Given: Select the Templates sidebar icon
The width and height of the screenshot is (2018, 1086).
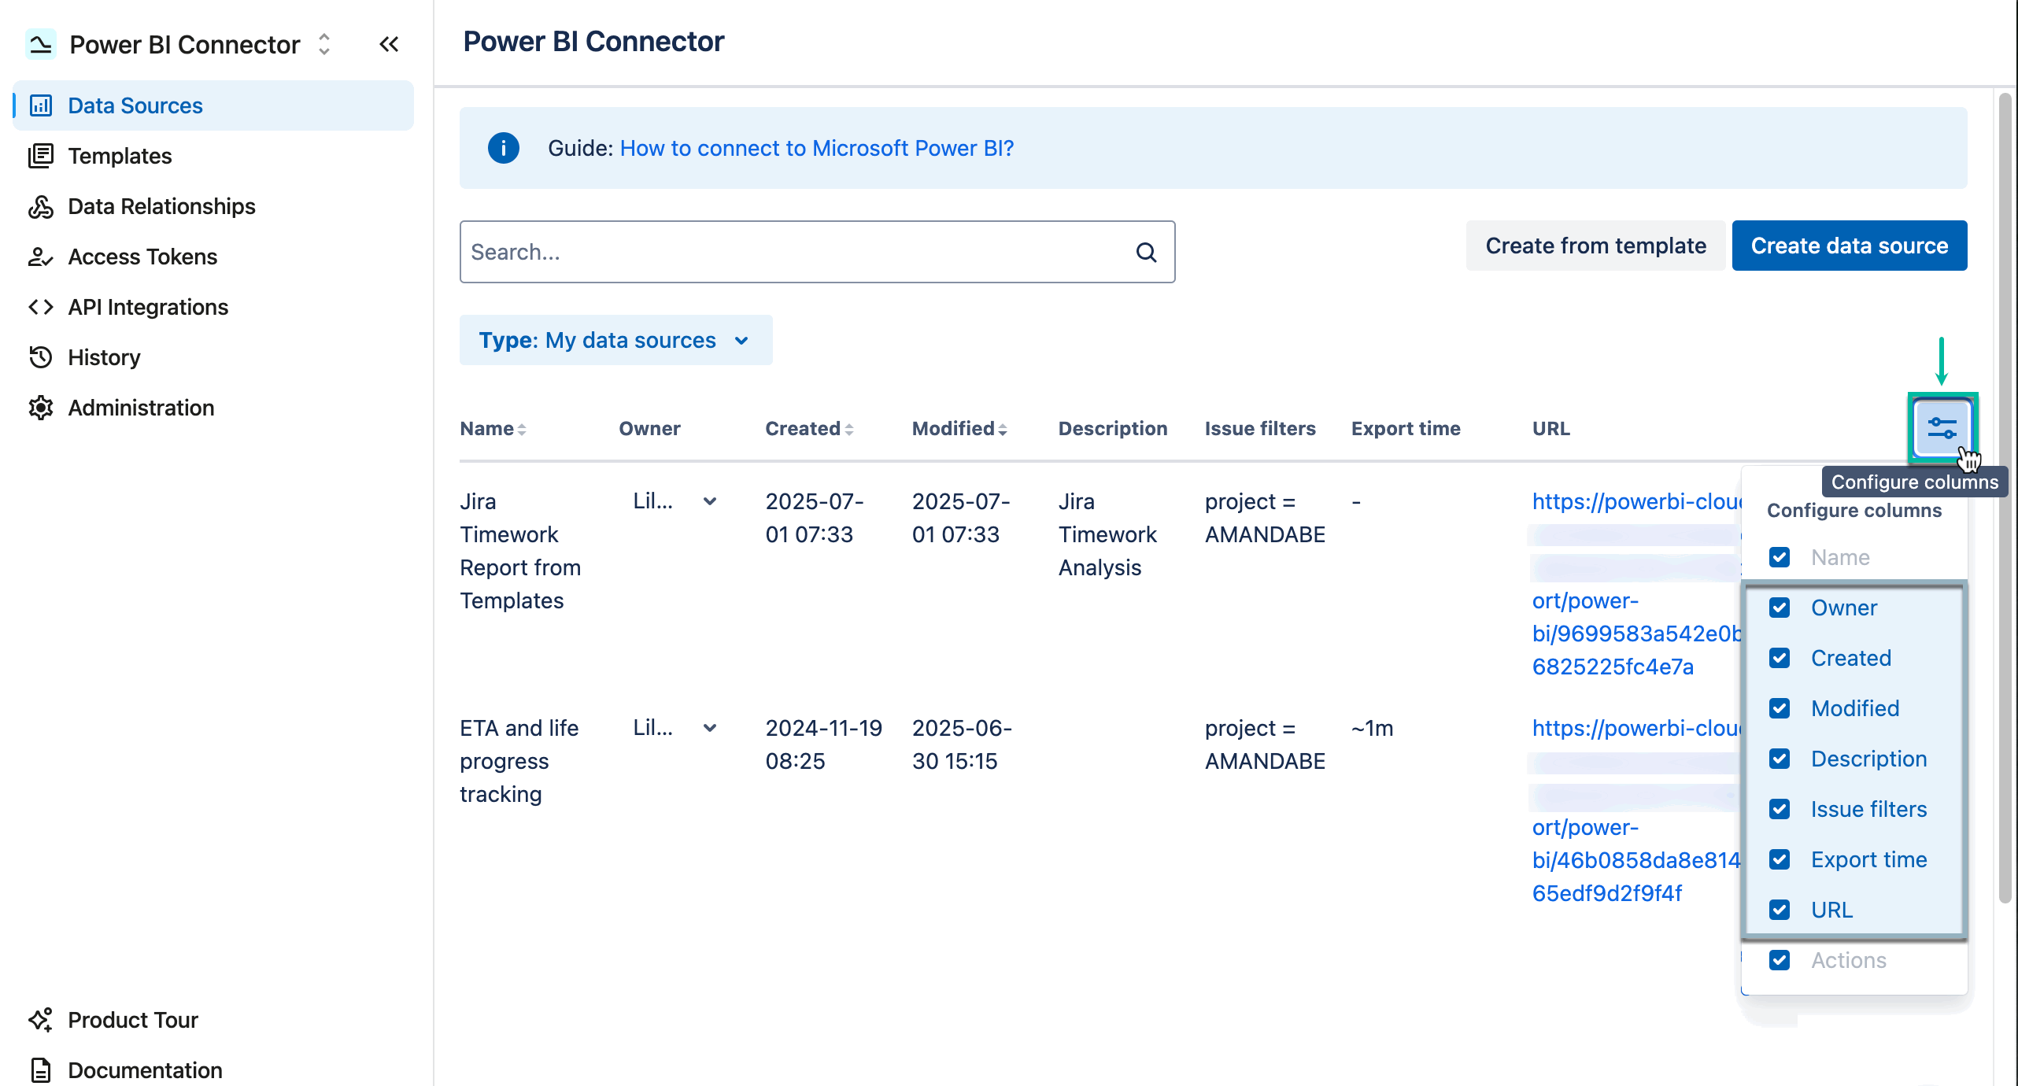Looking at the screenshot, I should tap(41, 155).
